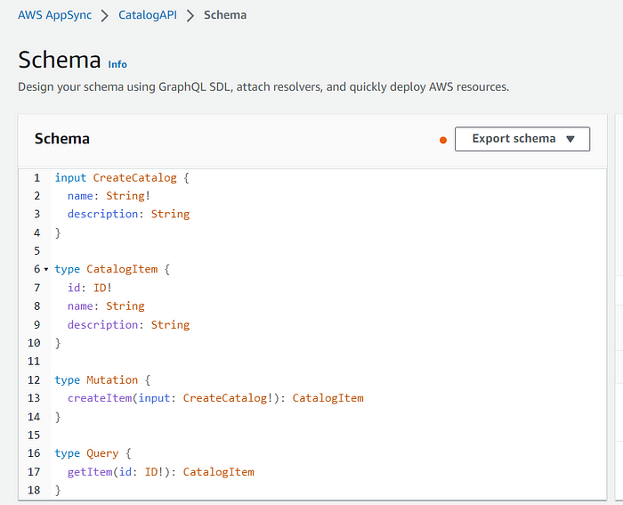Click line number 12 in the gutter

point(34,379)
